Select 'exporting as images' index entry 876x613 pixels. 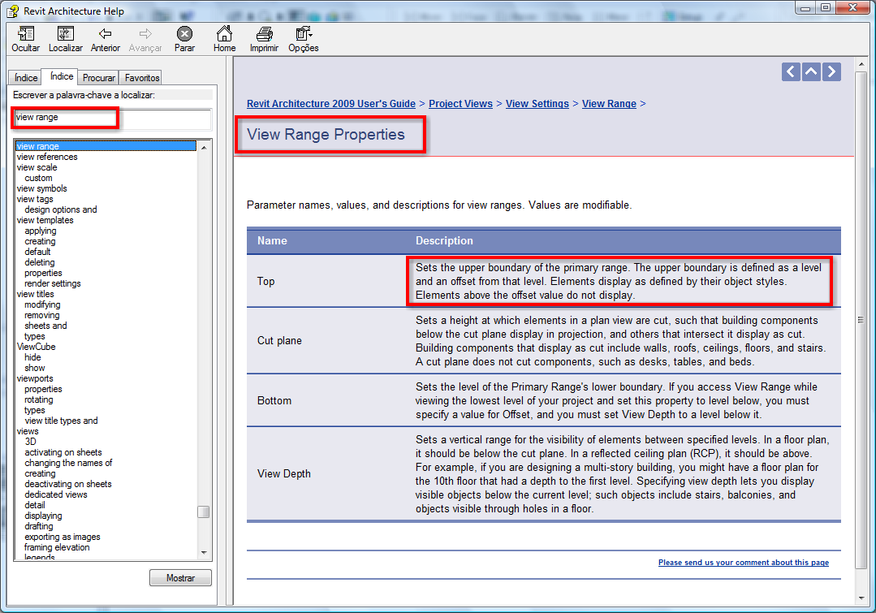pyautogui.click(x=63, y=537)
